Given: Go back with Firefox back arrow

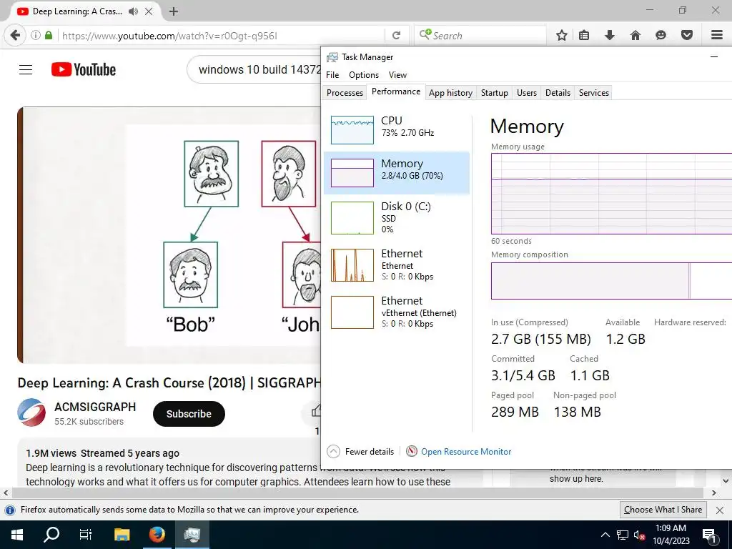Looking at the screenshot, I should click(15, 36).
